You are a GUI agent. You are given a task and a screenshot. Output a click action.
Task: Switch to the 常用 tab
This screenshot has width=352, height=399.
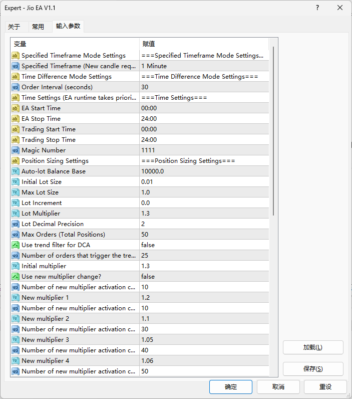(38, 27)
